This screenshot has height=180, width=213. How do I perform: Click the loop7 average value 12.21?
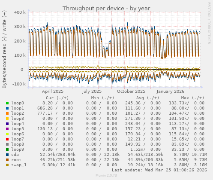pyautogui.click(x=134, y=139)
